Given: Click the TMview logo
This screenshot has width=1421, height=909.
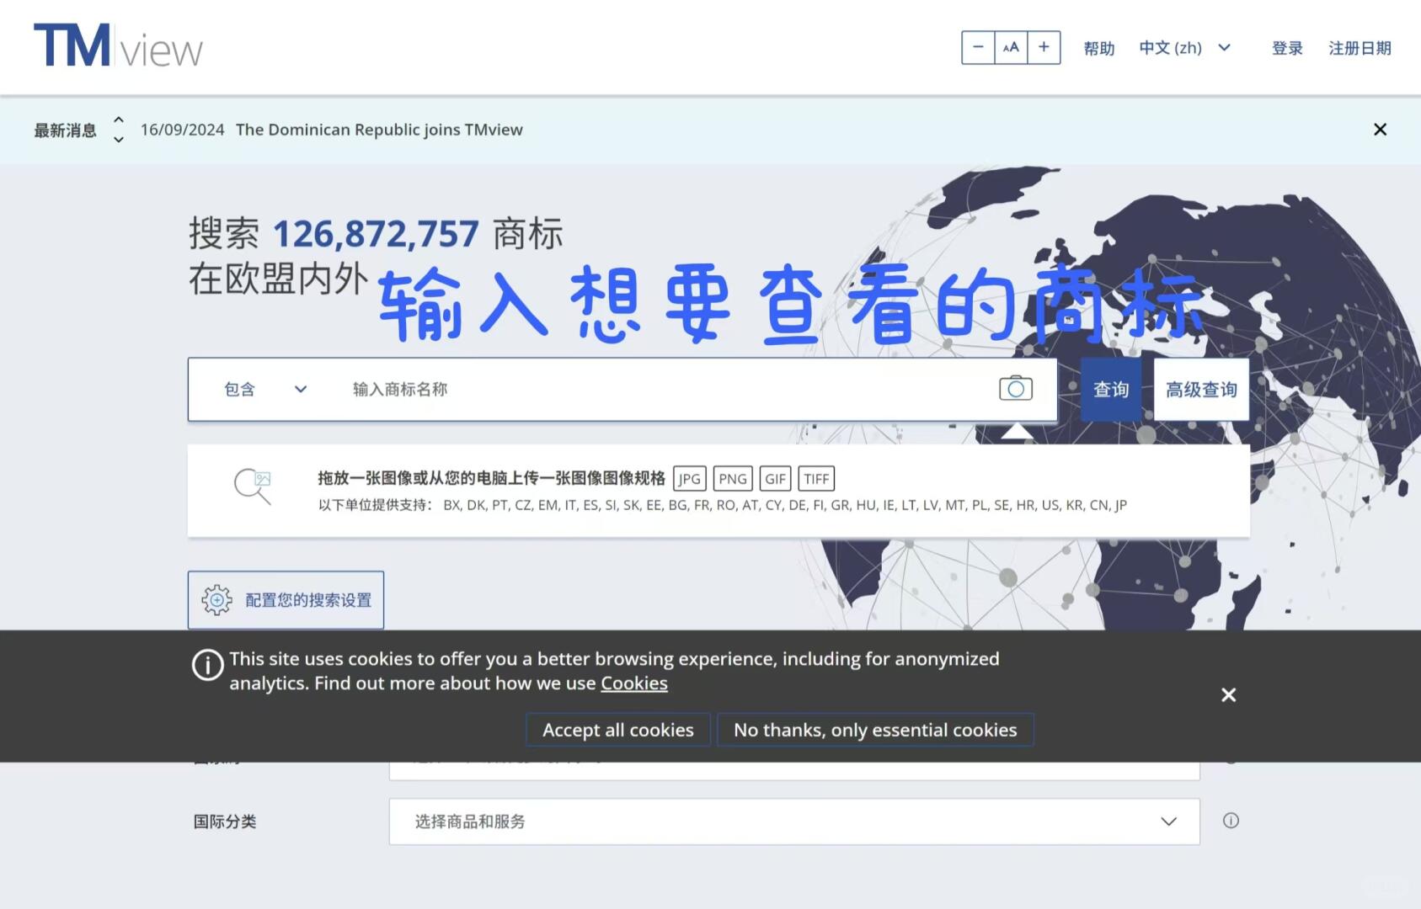Looking at the screenshot, I should [118, 46].
